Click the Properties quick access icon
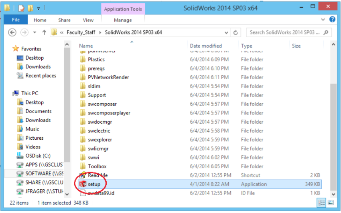 coord(21,8)
